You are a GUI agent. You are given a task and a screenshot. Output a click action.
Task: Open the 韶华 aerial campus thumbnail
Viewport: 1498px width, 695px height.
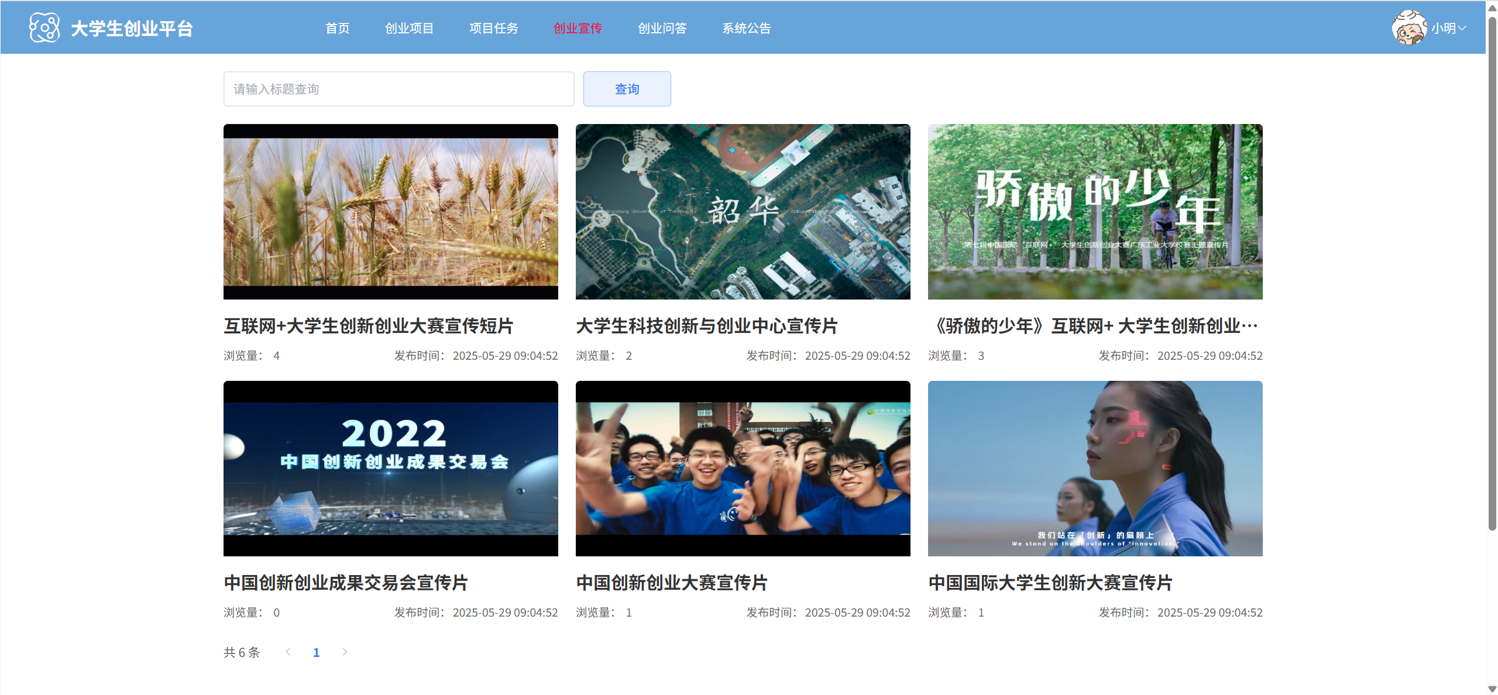click(x=743, y=212)
